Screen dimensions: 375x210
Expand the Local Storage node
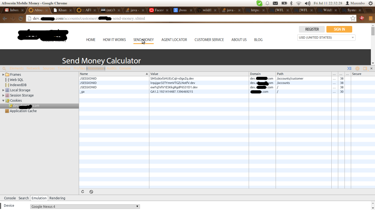tap(3, 90)
